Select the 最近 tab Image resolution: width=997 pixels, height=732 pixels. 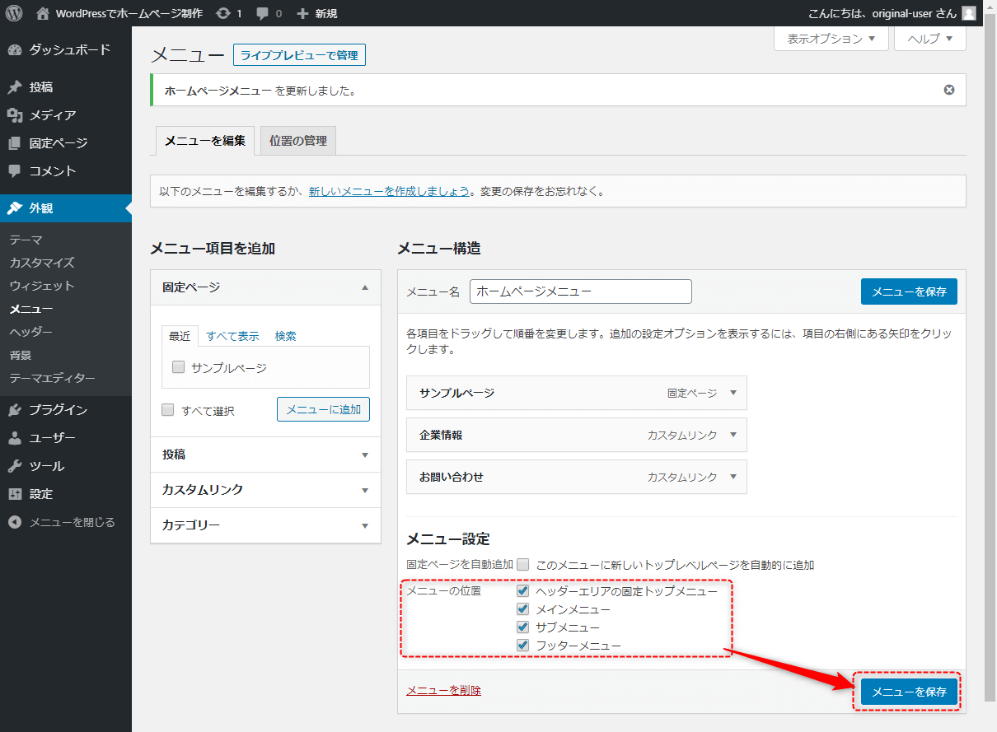click(180, 336)
